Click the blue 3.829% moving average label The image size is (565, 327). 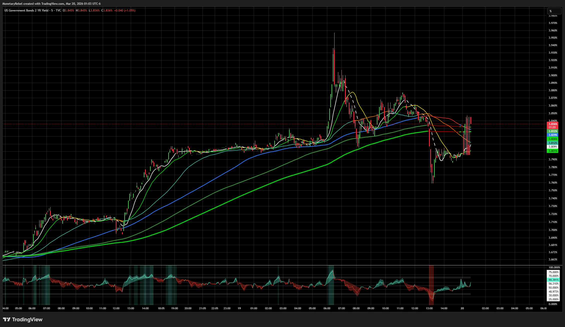tap(553, 135)
